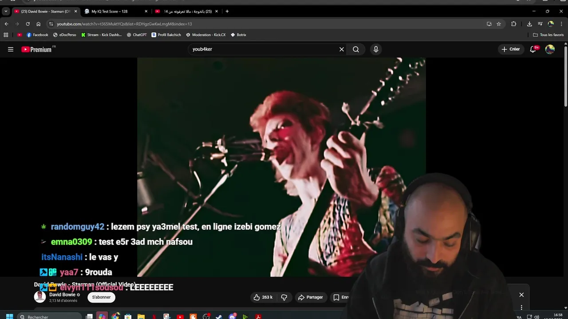This screenshot has width=568, height=319.
Task: Go back to the previous page
Action: 7,24
